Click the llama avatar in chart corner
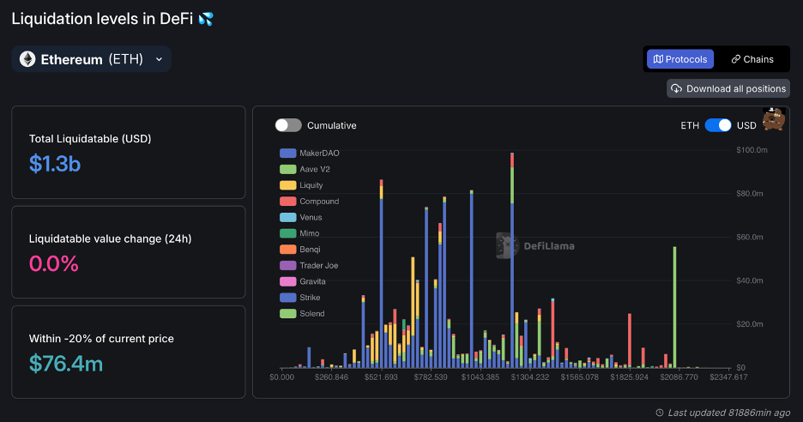 773,119
